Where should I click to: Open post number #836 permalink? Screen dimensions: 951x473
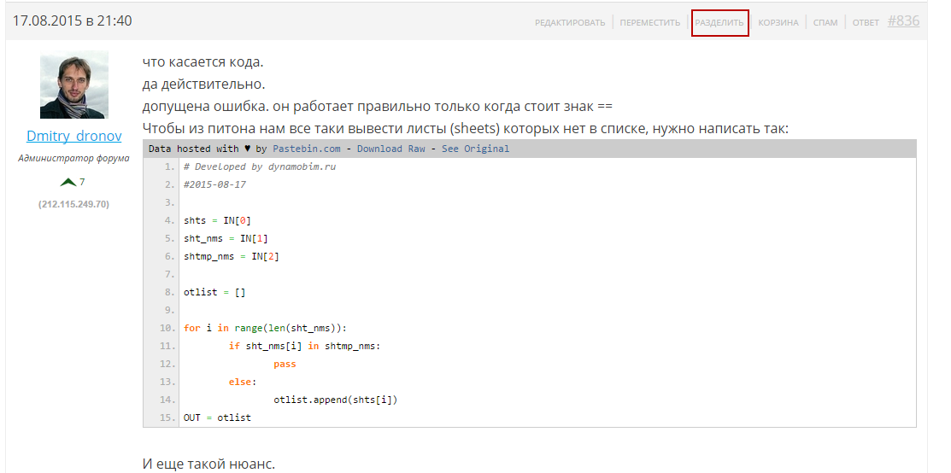[903, 21]
